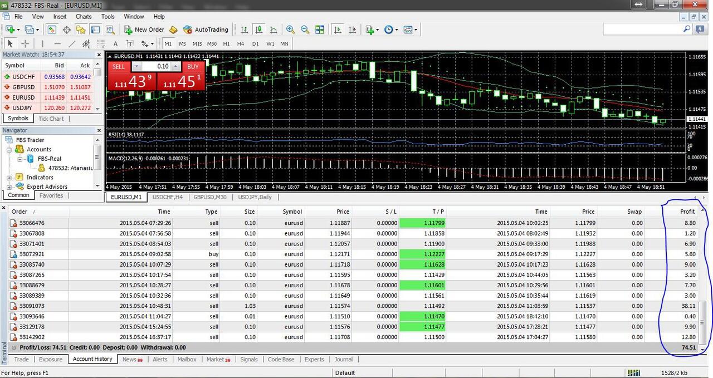Screen dimensions: 713x378
Task: Toggle the Navigator star-folder icon
Action: click(81, 30)
